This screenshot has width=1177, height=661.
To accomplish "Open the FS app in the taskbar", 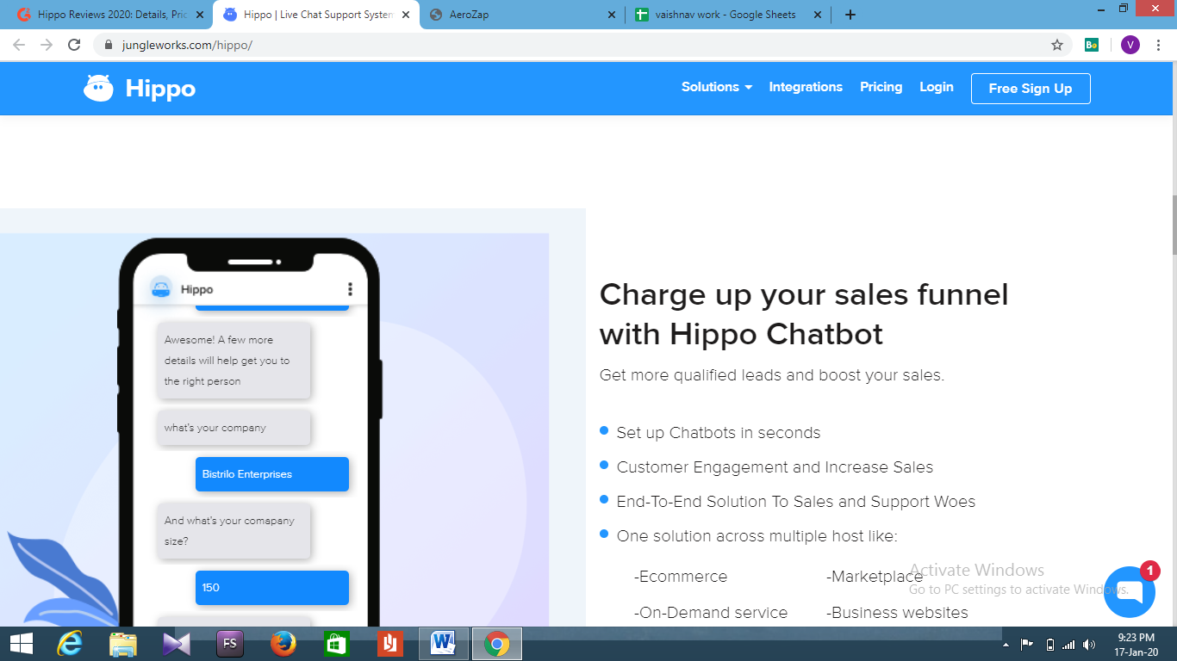I will pos(230,643).
